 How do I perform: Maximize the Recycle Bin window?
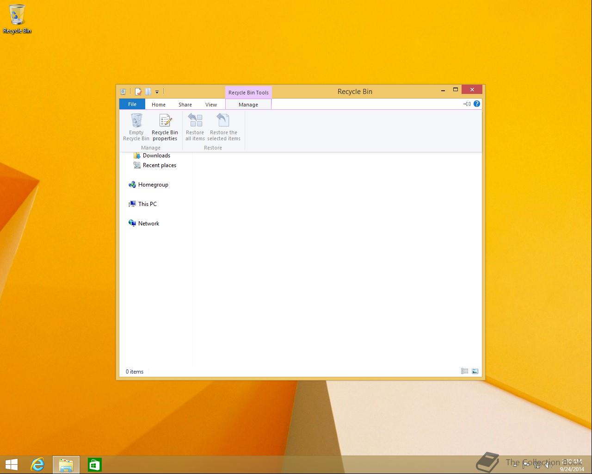coord(455,90)
